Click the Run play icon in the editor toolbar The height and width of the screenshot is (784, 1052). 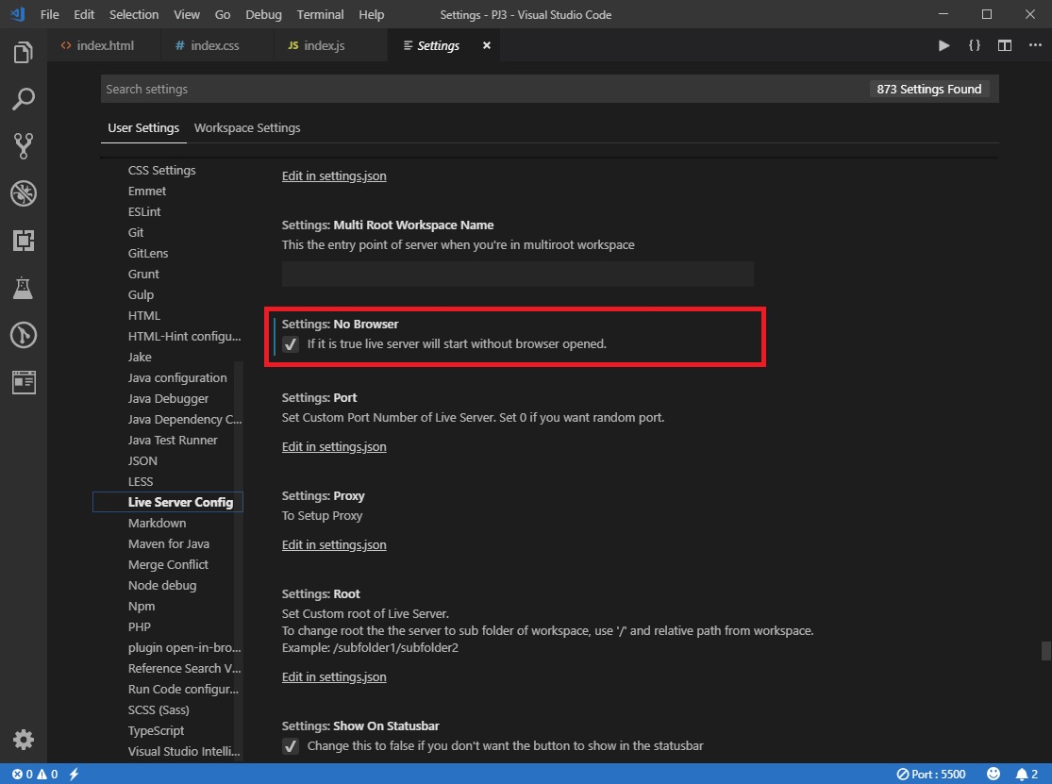pyautogui.click(x=943, y=45)
